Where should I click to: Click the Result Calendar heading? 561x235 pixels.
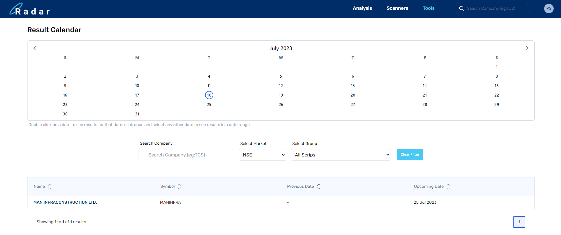point(54,30)
